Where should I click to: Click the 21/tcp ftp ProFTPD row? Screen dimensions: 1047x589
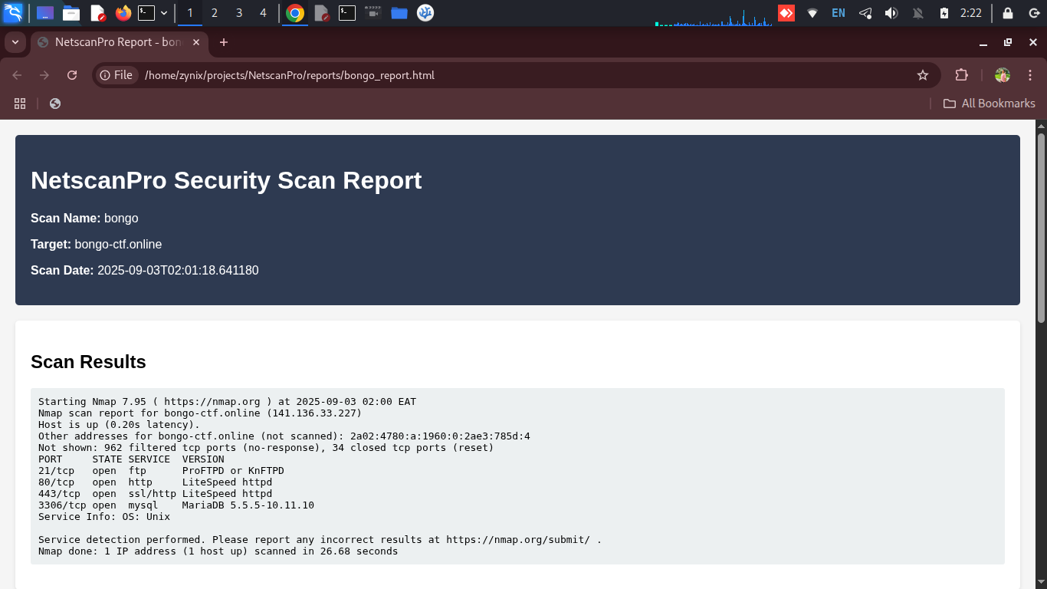161,471
